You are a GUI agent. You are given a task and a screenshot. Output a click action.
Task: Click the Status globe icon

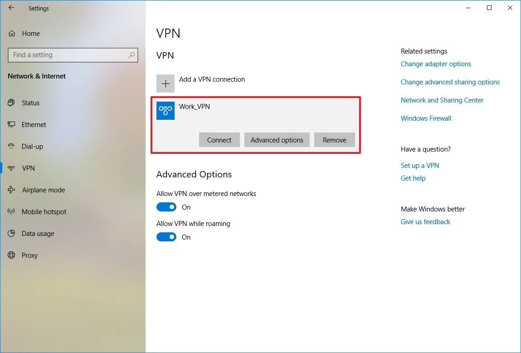pos(12,103)
